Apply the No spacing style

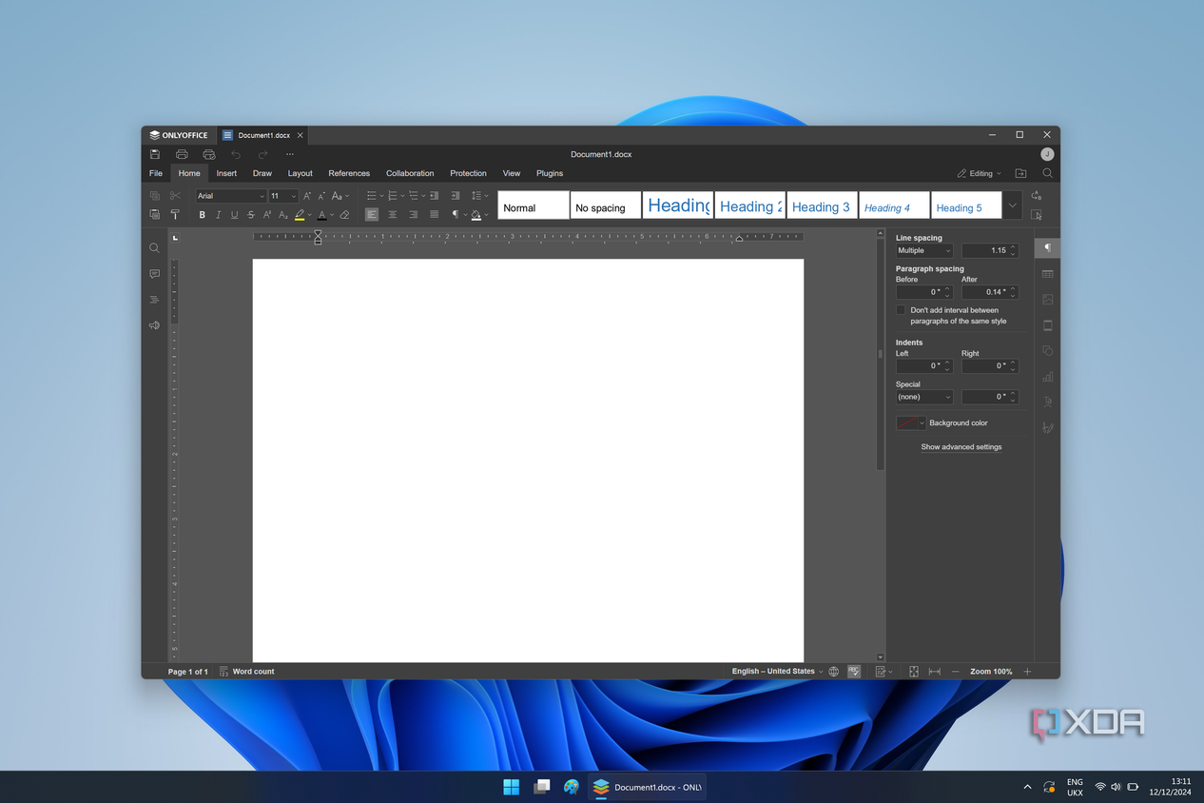click(x=606, y=206)
